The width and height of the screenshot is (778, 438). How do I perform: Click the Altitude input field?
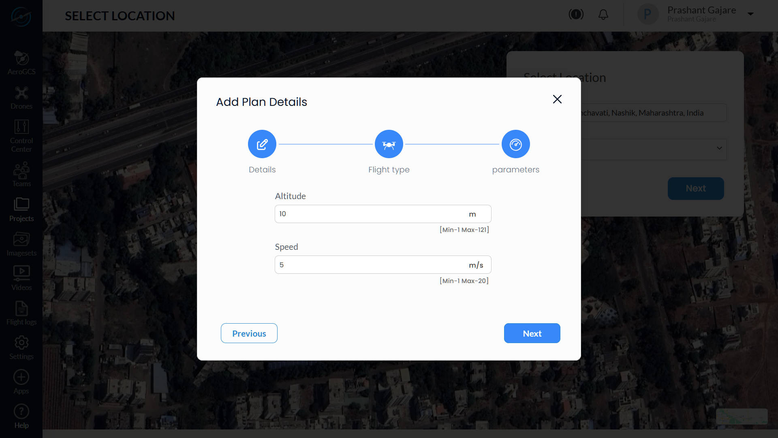pyautogui.click(x=383, y=214)
